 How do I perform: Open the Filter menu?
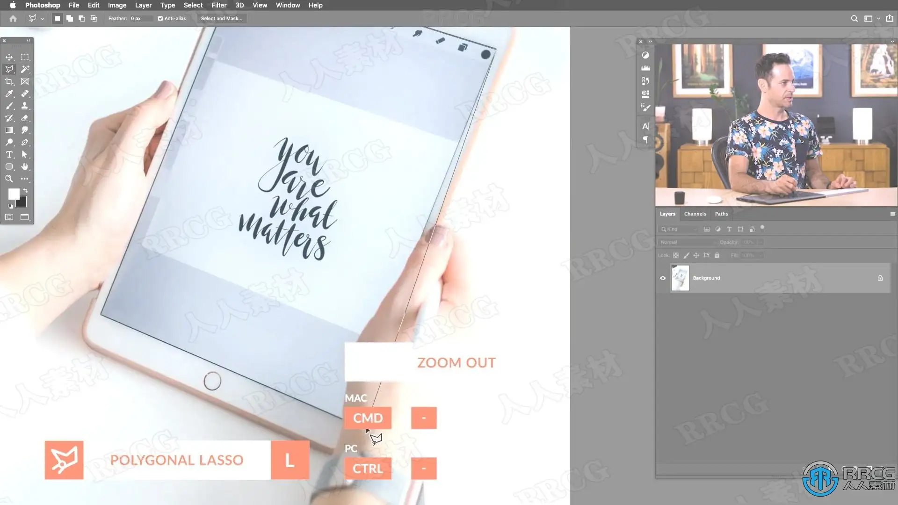point(218,5)
